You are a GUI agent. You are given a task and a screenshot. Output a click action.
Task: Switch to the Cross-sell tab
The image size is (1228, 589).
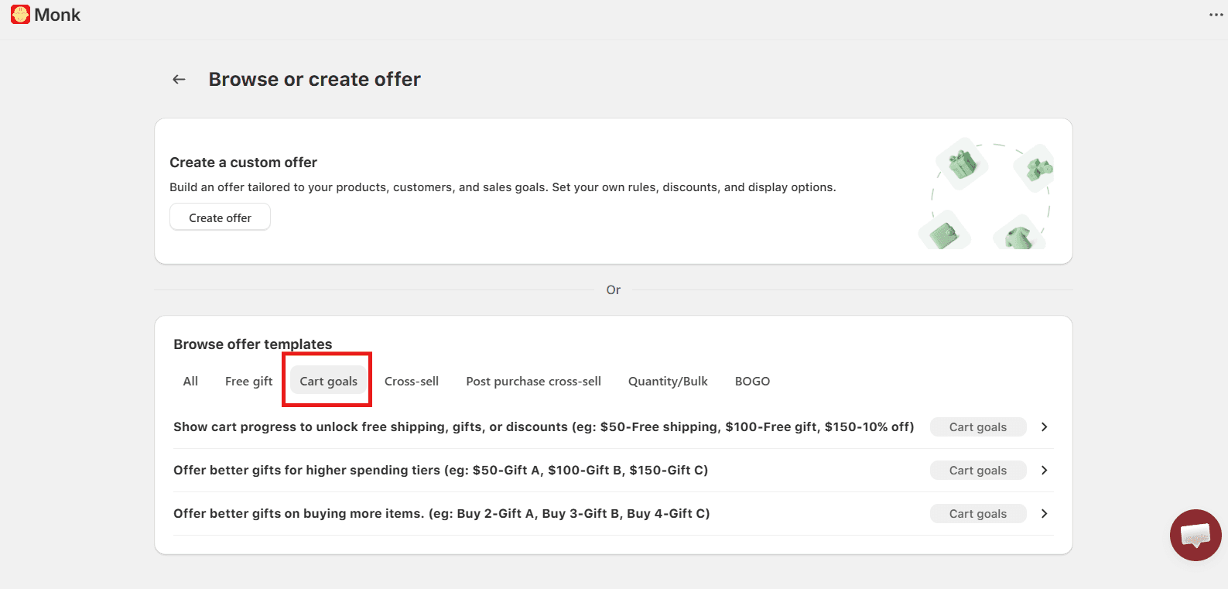click(412, 381)
